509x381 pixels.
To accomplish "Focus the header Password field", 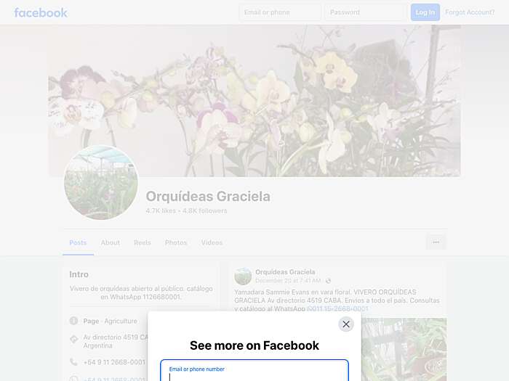I will [366, 12].
